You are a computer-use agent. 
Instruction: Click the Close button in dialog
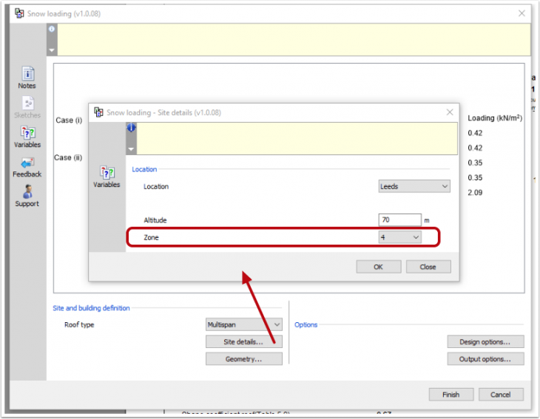428,267
